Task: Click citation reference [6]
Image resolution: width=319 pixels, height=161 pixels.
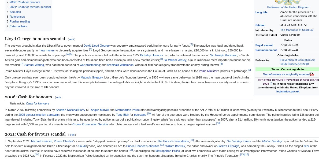Action: tap(161, 59)
